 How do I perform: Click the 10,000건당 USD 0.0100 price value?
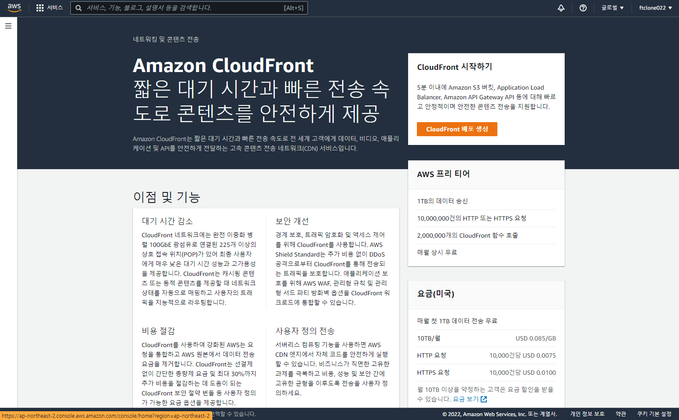click(x=522, y=373)
